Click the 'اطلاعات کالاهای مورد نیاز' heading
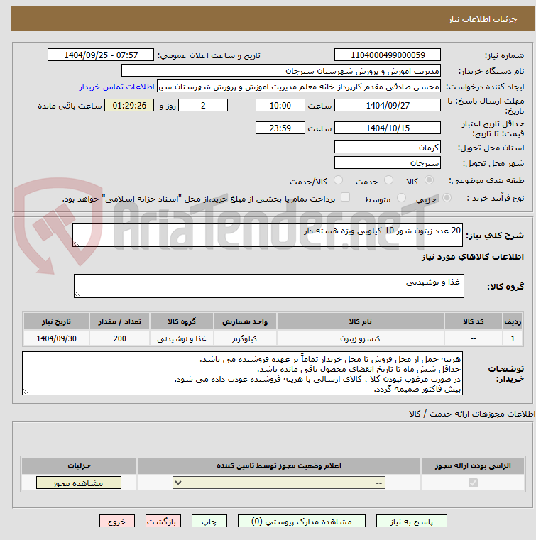 click(472, 257)
